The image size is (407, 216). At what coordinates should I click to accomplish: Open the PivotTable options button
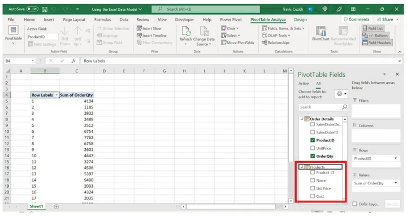point(13,35)
